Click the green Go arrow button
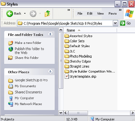Screen dimensions: 135x121 coord(123,23)
